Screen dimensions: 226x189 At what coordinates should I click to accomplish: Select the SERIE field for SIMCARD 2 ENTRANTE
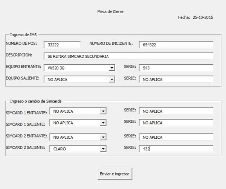click(x=176, y=137)
